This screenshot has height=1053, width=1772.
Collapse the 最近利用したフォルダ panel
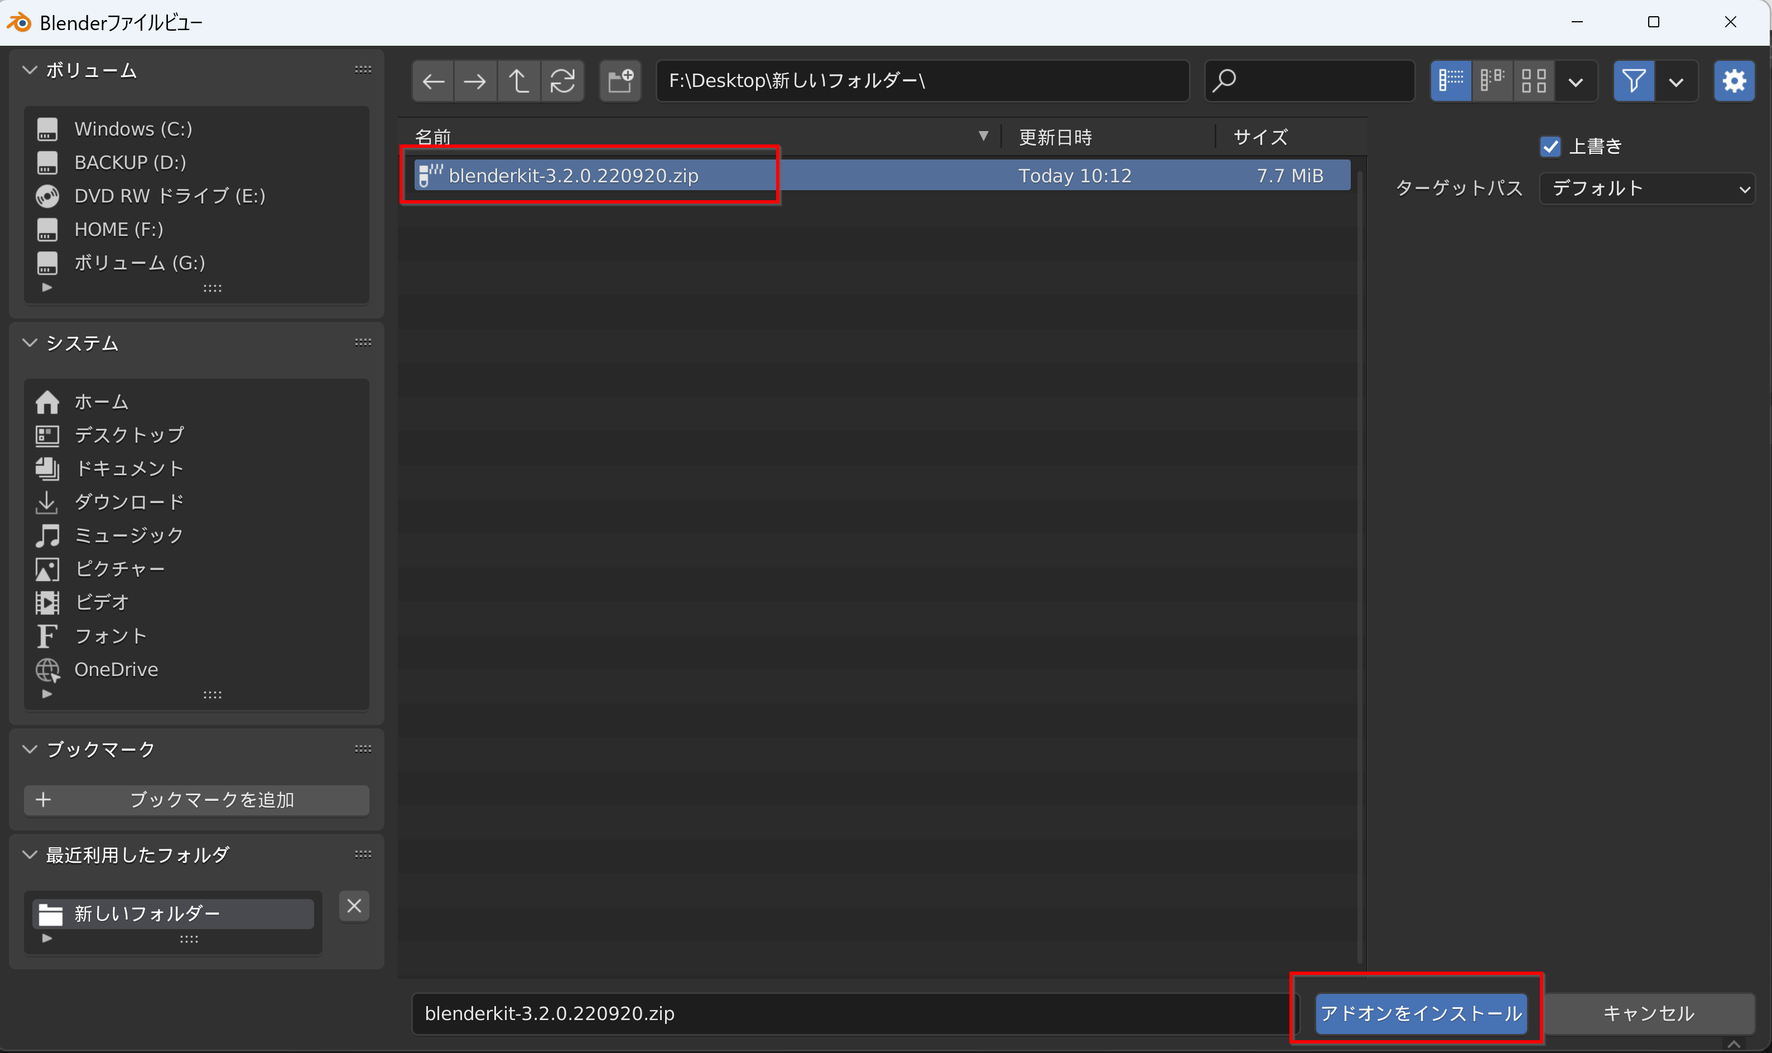(x=30, y=854)
